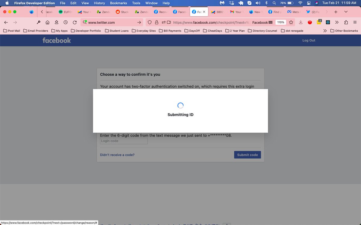Open the extensions puzzle piece menu

[x=346, y=22]
